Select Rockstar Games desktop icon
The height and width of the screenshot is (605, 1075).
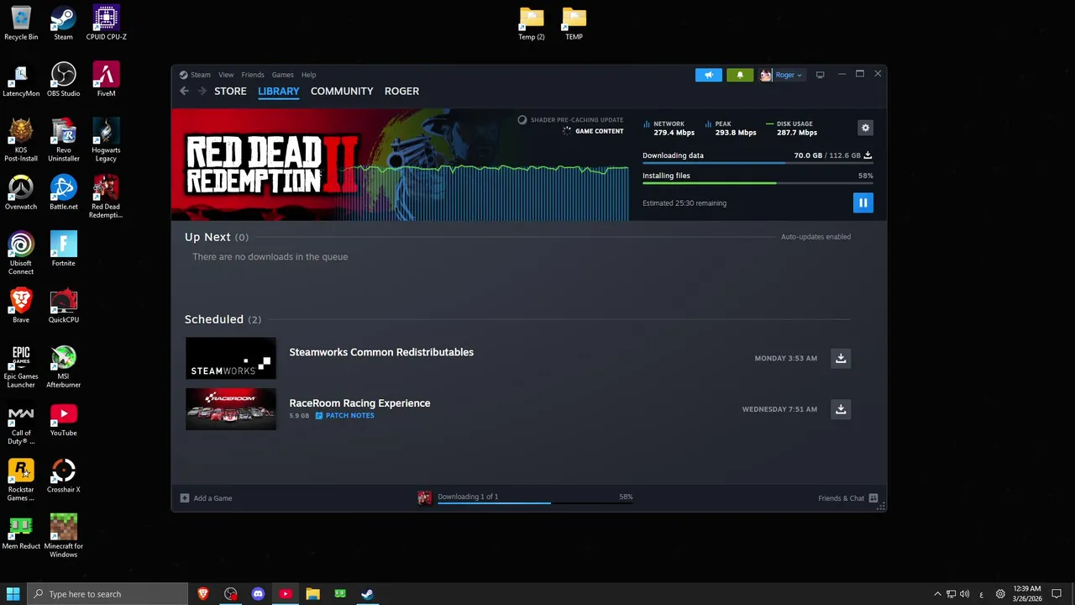(21, 481)
